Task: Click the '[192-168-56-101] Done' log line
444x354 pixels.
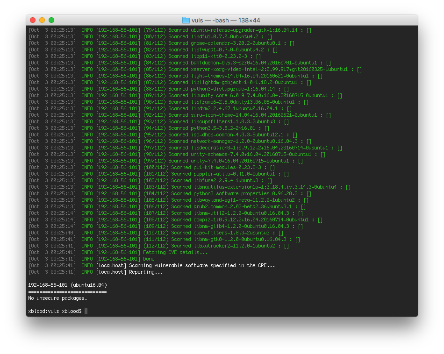Action: tap(92, 259)
